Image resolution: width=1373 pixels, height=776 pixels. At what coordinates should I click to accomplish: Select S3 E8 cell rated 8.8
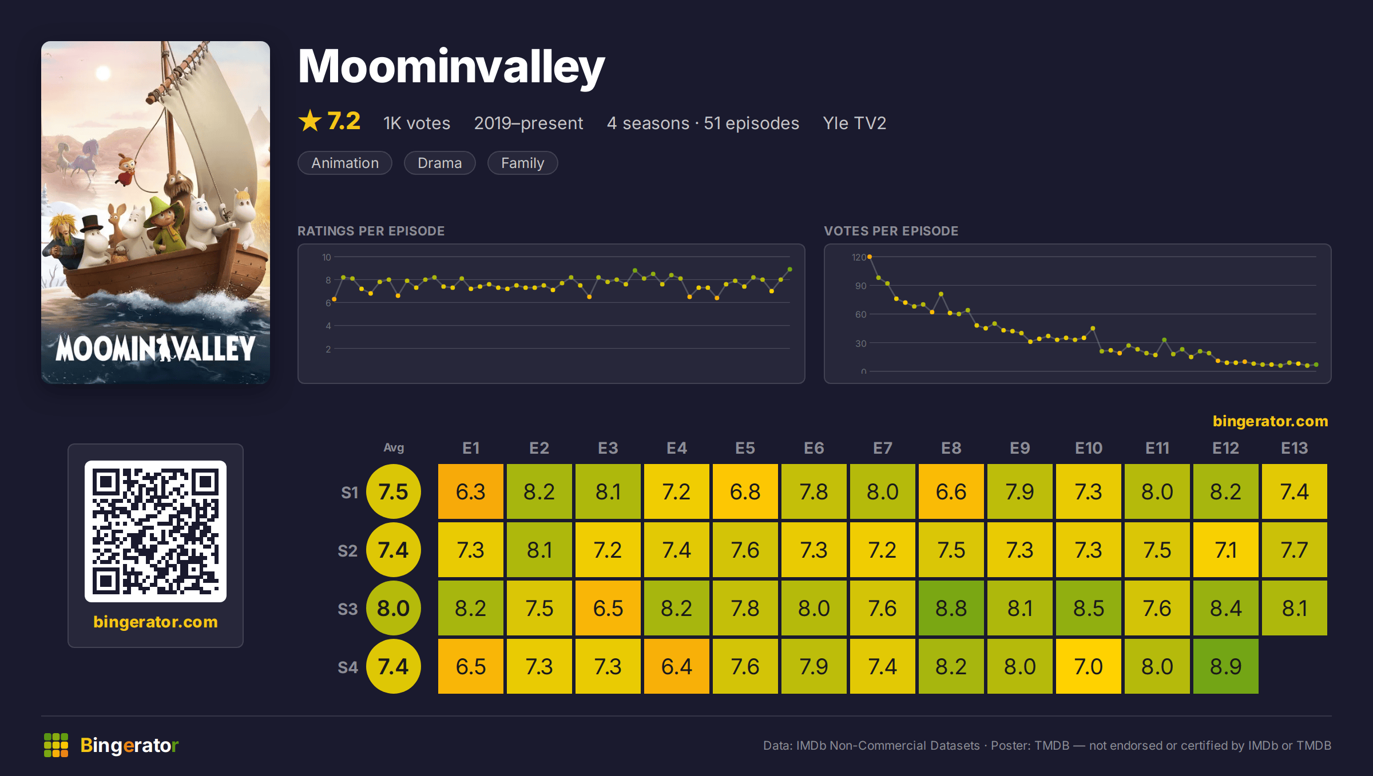[951, 609]
